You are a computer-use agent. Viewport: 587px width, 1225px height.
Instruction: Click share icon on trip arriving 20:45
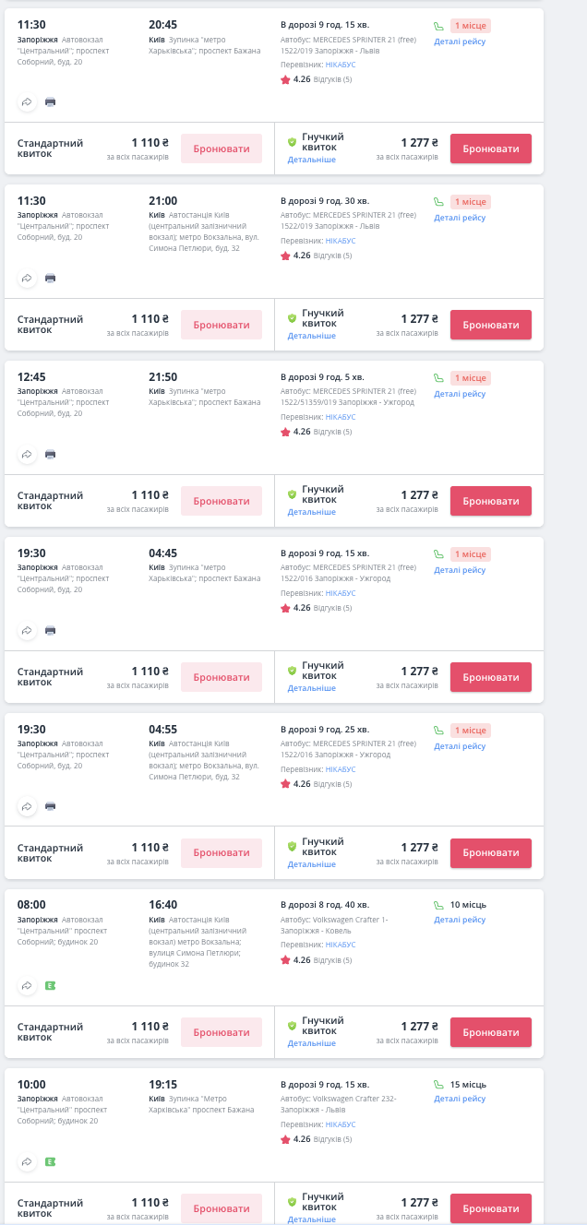point(28,101)
